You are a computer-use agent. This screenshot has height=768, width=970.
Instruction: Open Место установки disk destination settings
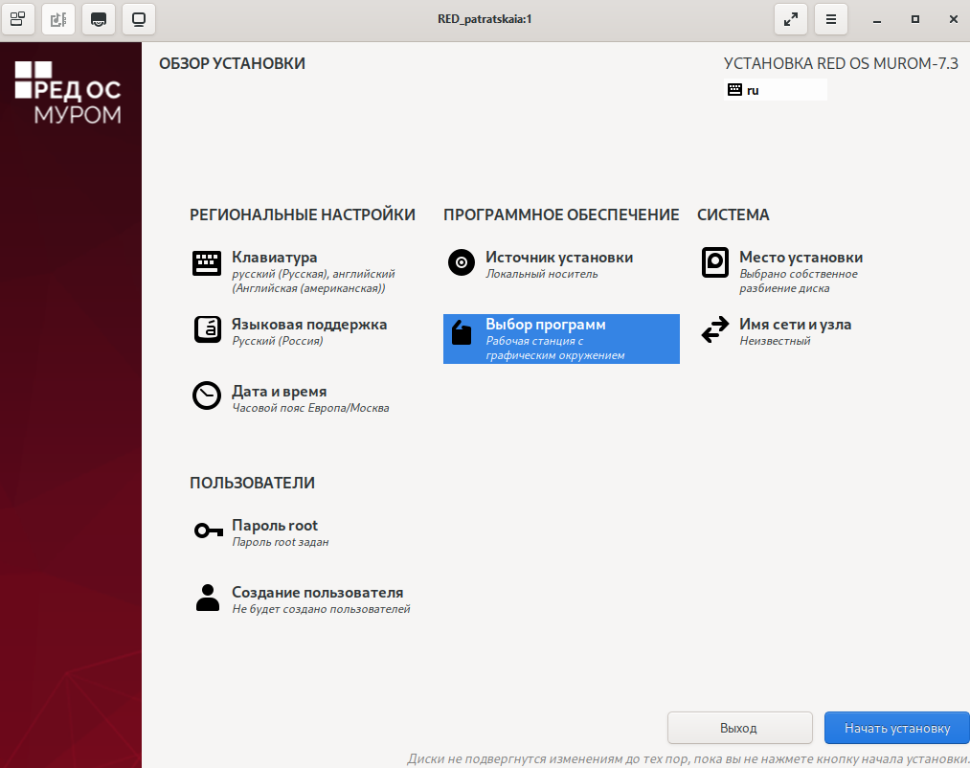coord(781,272)
